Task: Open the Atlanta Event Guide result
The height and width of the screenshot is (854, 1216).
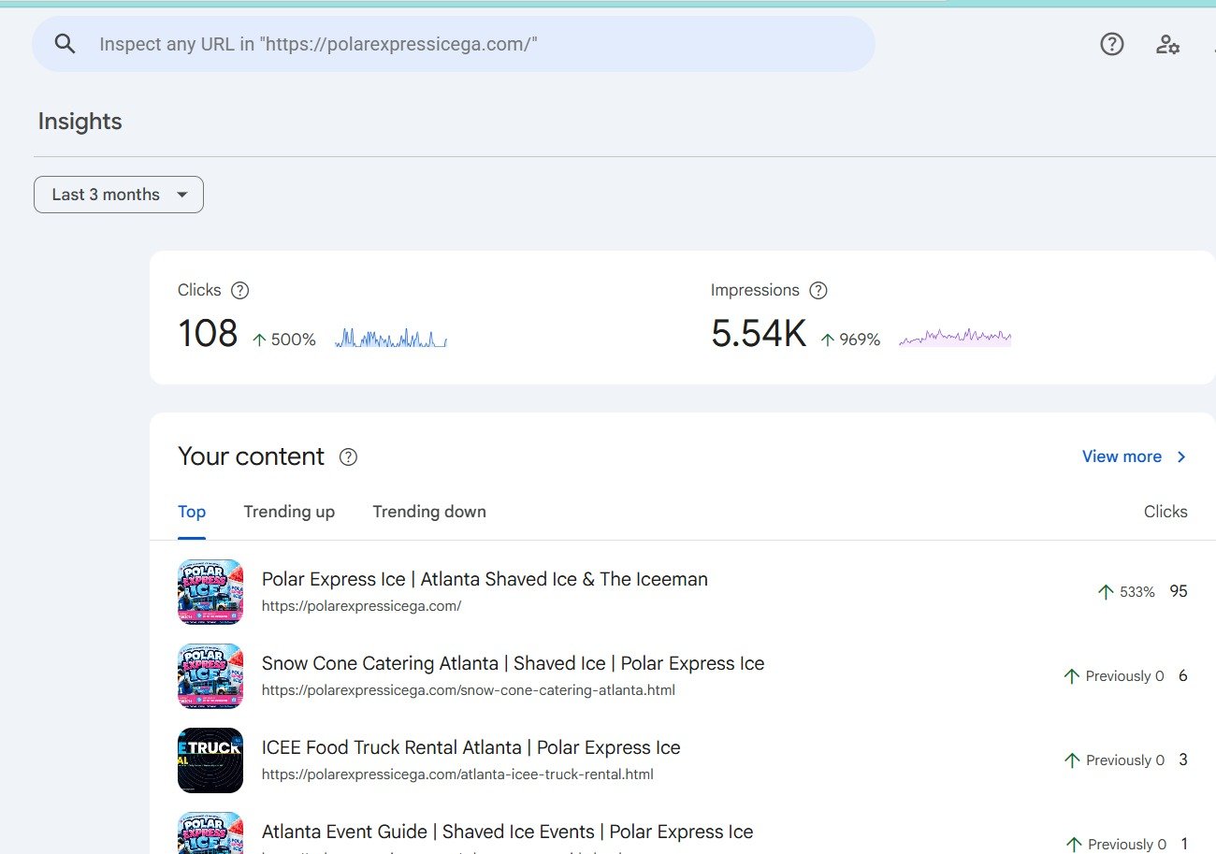Action: (507, 832)
